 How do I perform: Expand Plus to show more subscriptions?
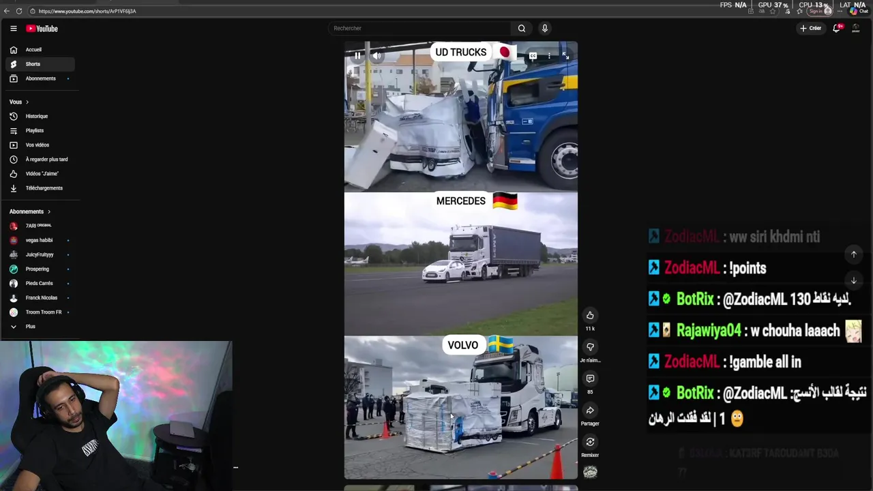pos(40,326)
